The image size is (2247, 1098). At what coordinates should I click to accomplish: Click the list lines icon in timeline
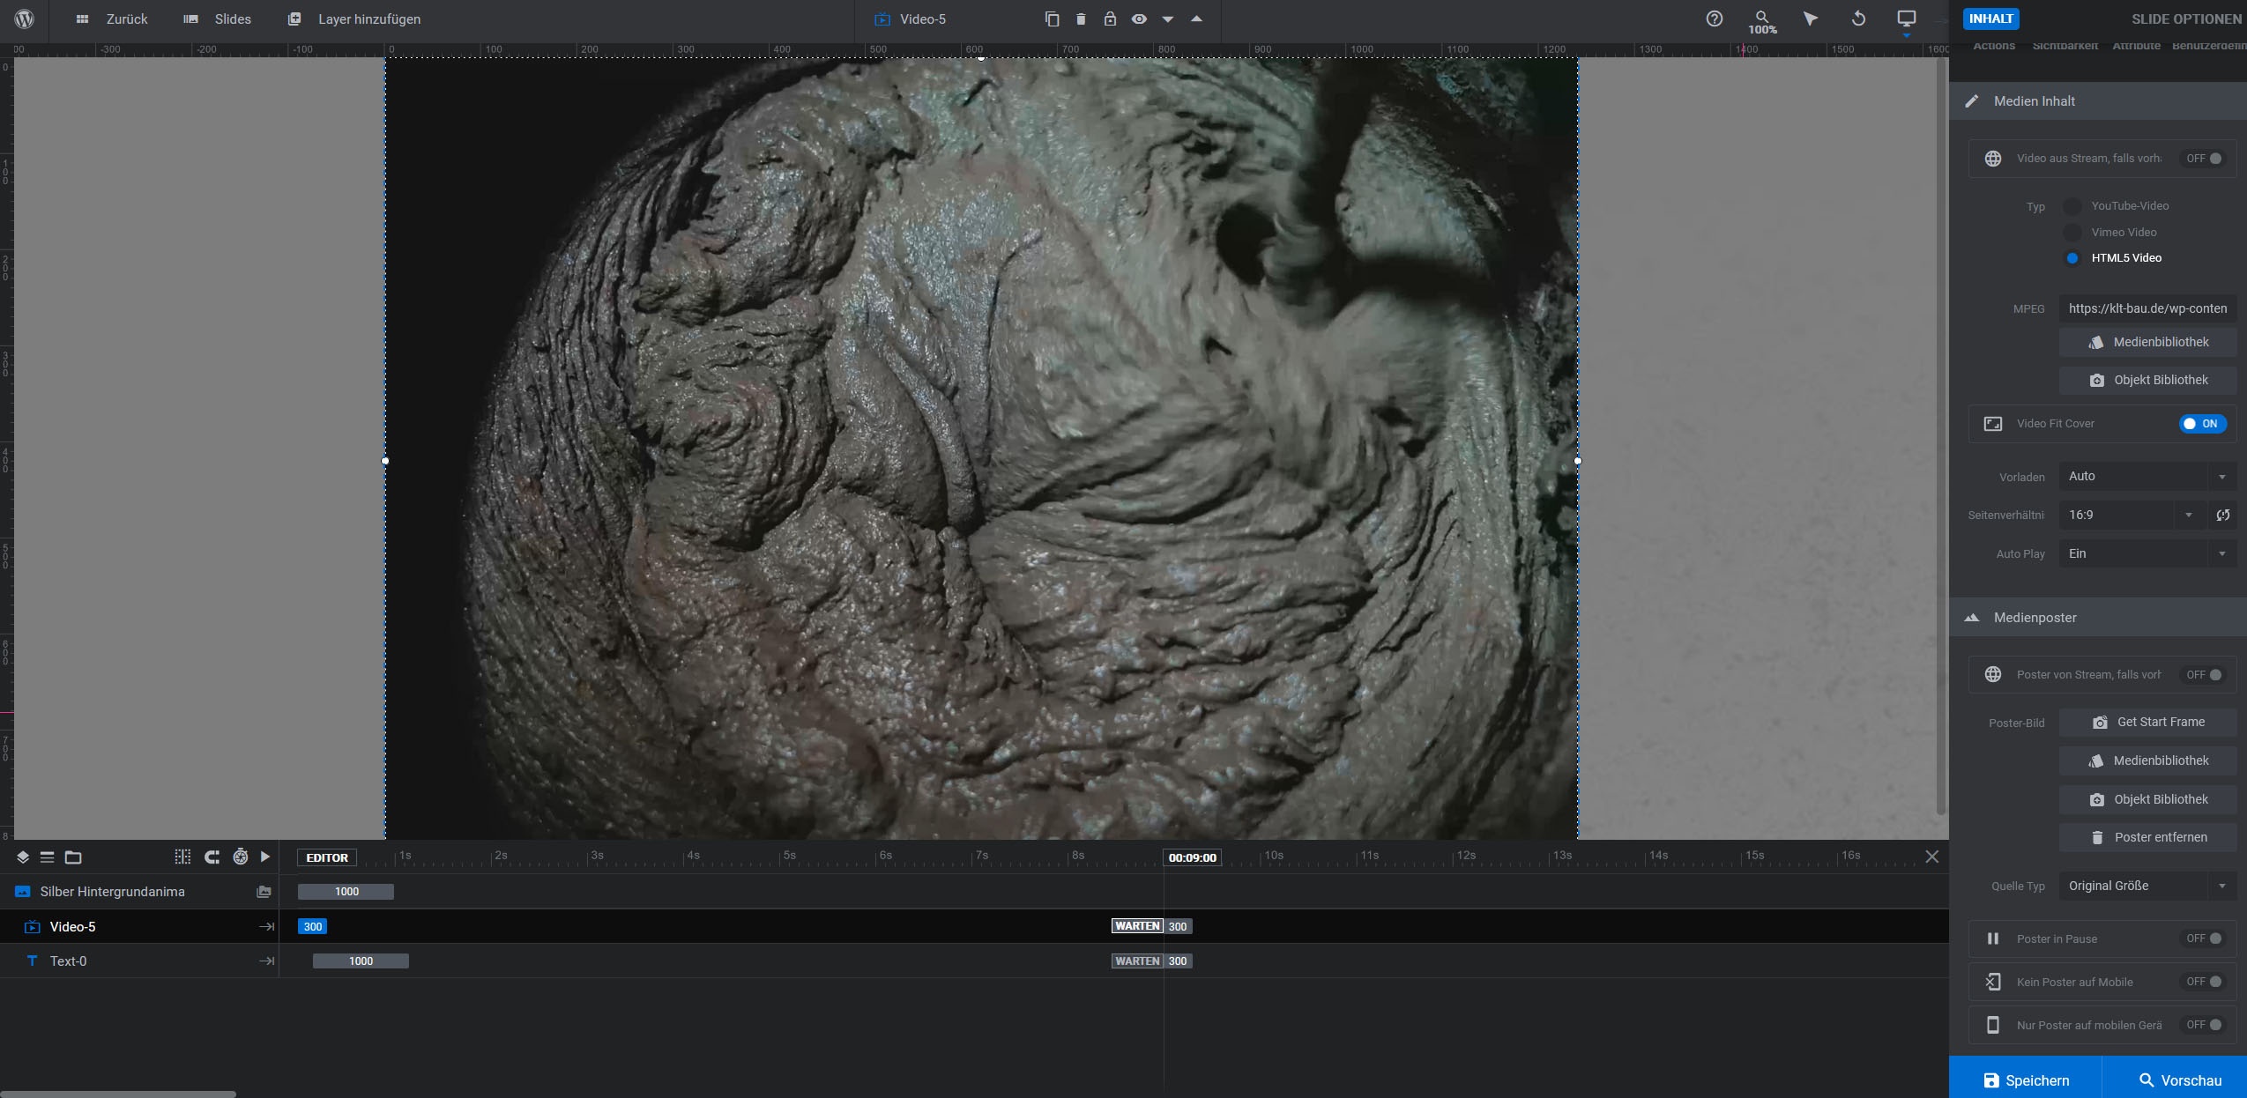point(48,857)
